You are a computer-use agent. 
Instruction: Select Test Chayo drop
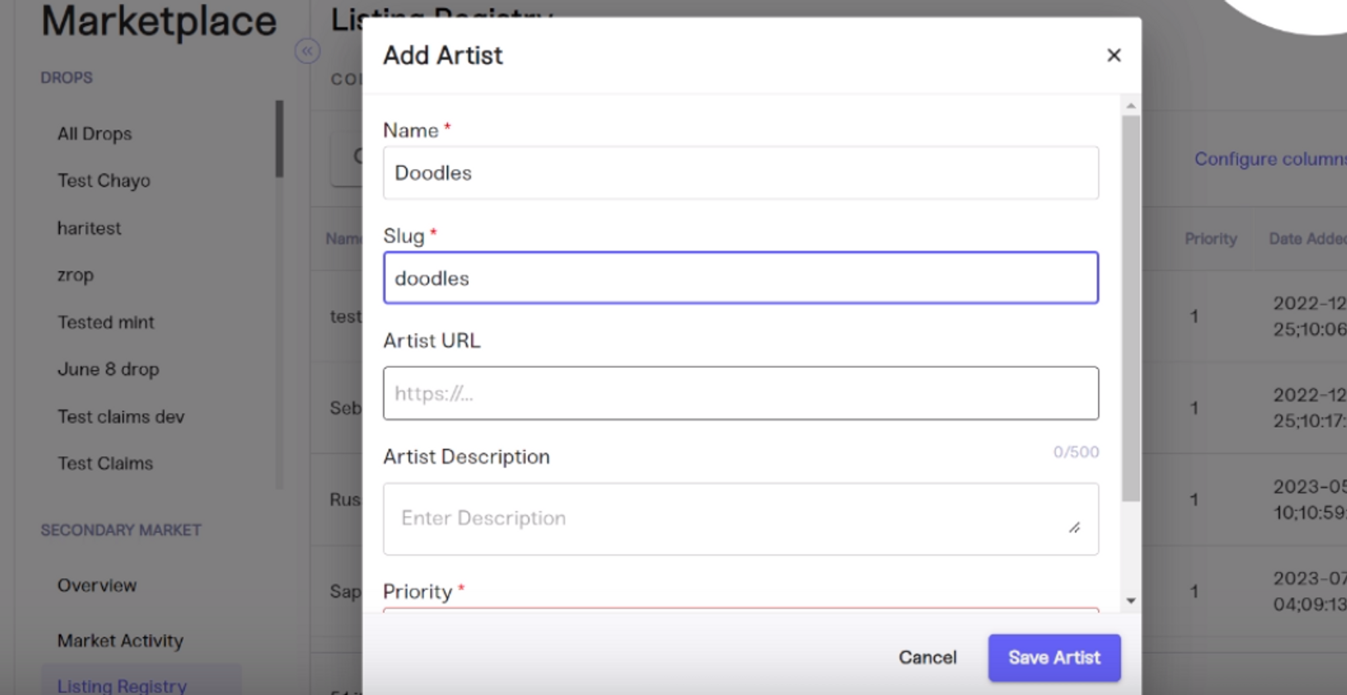coord(104,181)
